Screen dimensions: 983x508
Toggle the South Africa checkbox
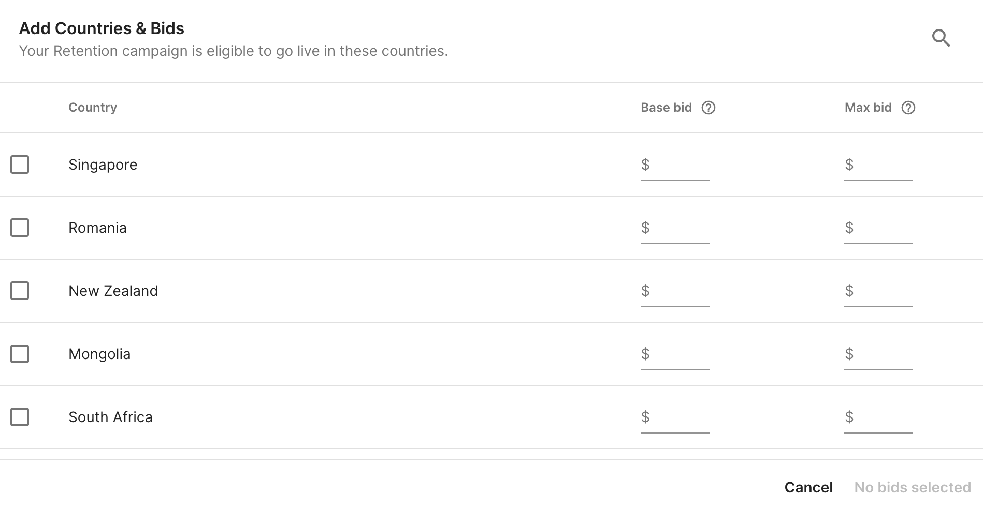[x=20, y=417]
